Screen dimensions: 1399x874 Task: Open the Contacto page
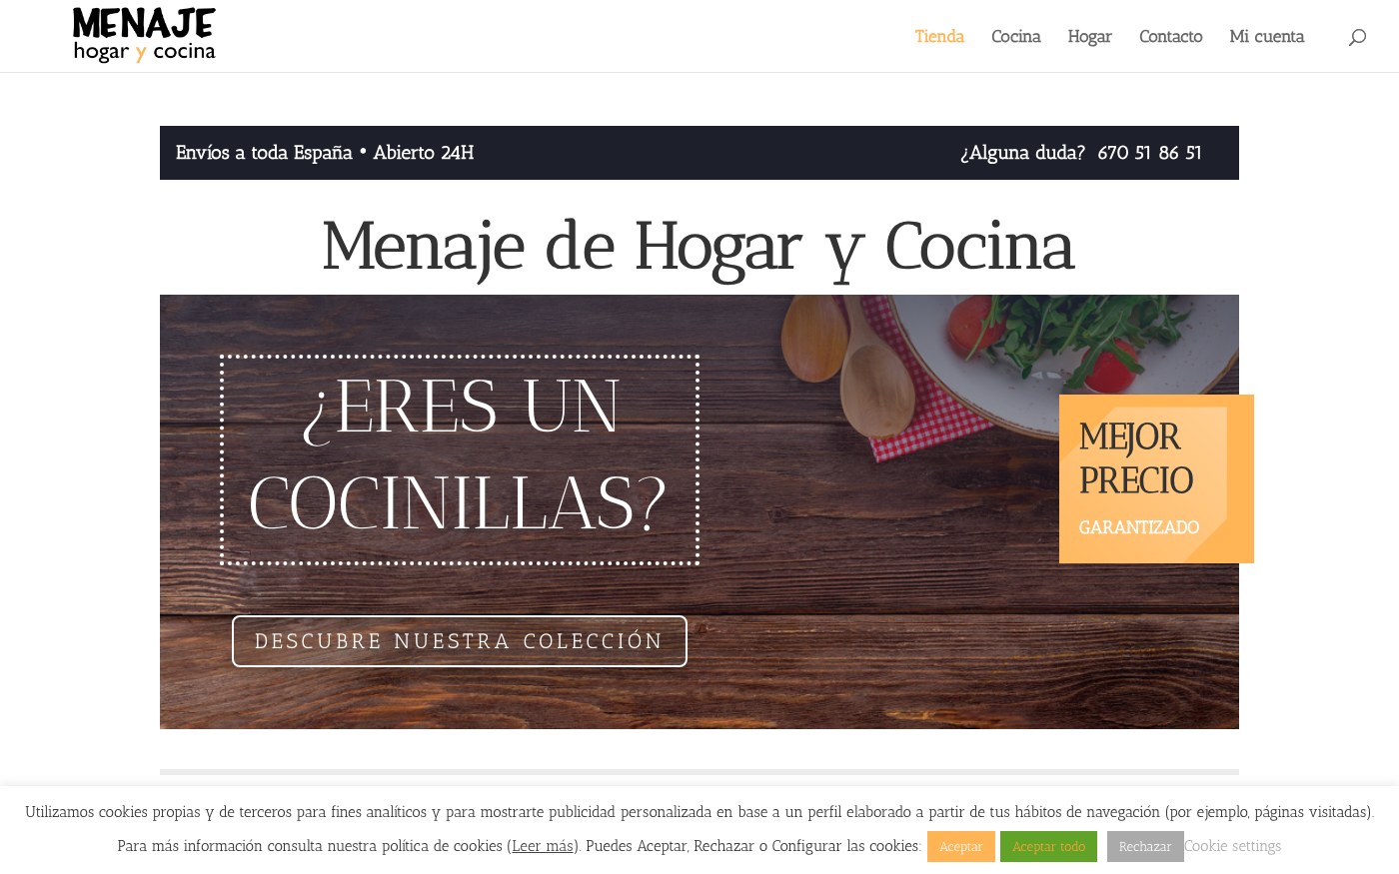coord(1170,36)
